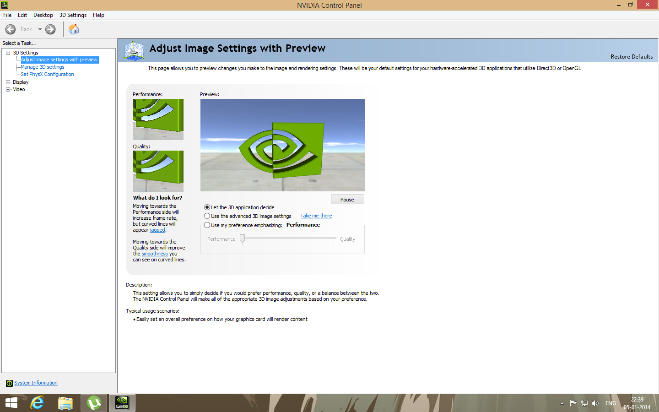
Task: Open the Windows Start button
Action: coord(11,403)
